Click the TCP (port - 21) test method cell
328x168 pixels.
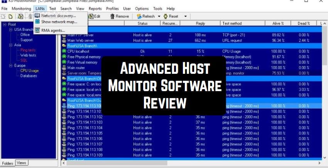(234, 35)
